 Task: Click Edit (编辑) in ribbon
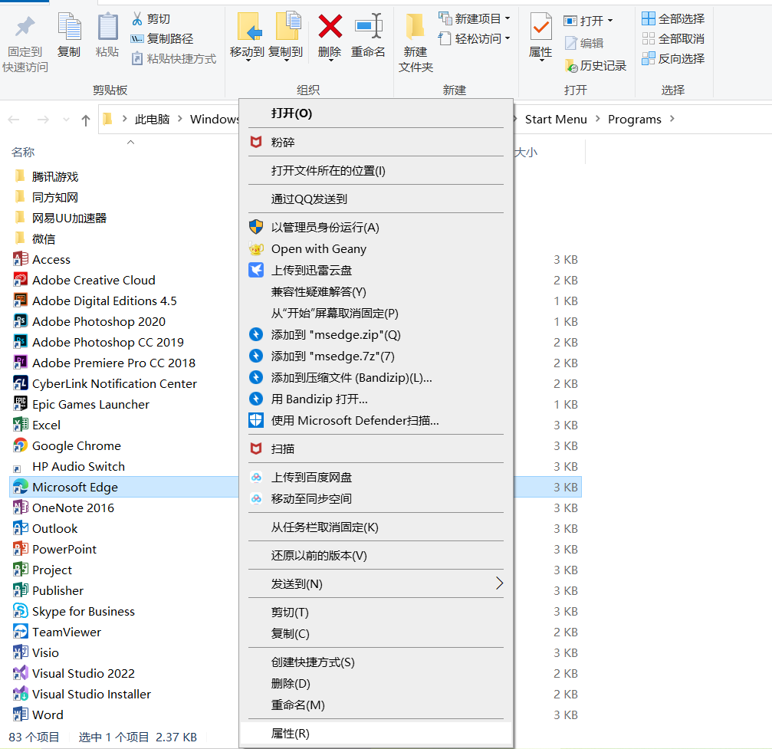[x=584, y=44]
